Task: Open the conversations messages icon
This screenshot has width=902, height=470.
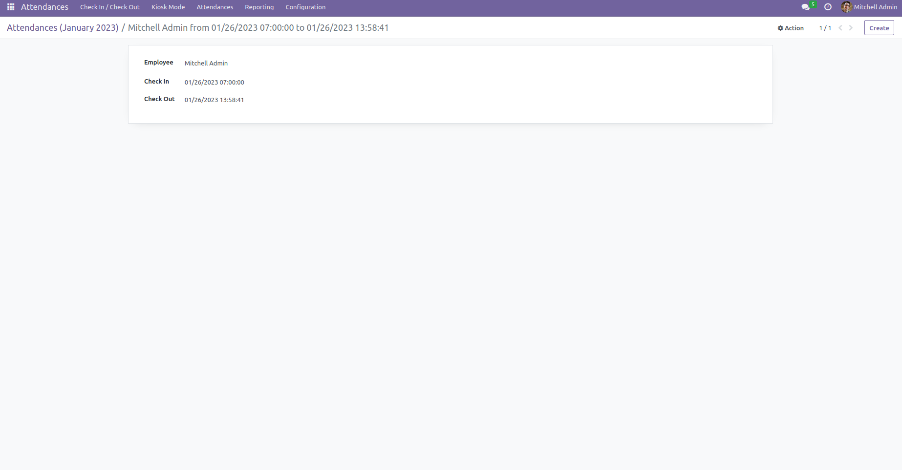Action: click(805, 7)
